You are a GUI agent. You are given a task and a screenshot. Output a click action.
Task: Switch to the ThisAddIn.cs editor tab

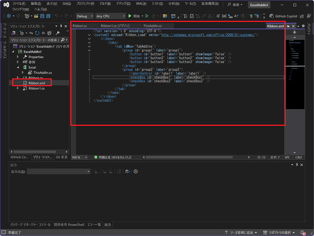click(x=152, y=26)
